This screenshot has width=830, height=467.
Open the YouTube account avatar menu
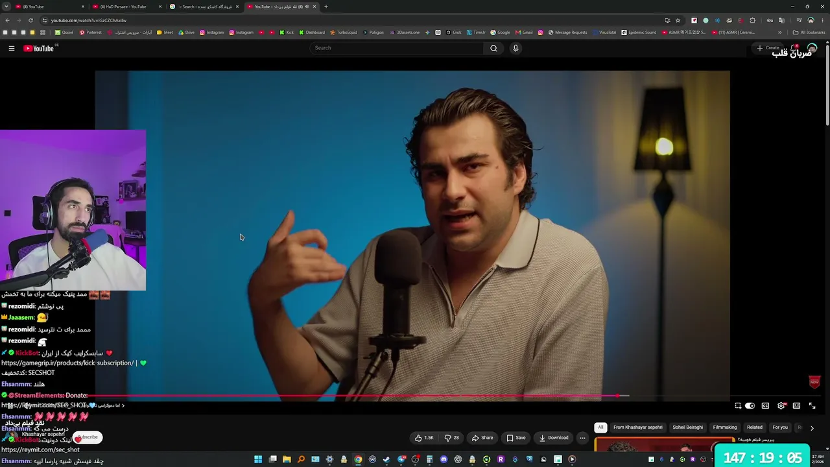click(x=811, y=48)
